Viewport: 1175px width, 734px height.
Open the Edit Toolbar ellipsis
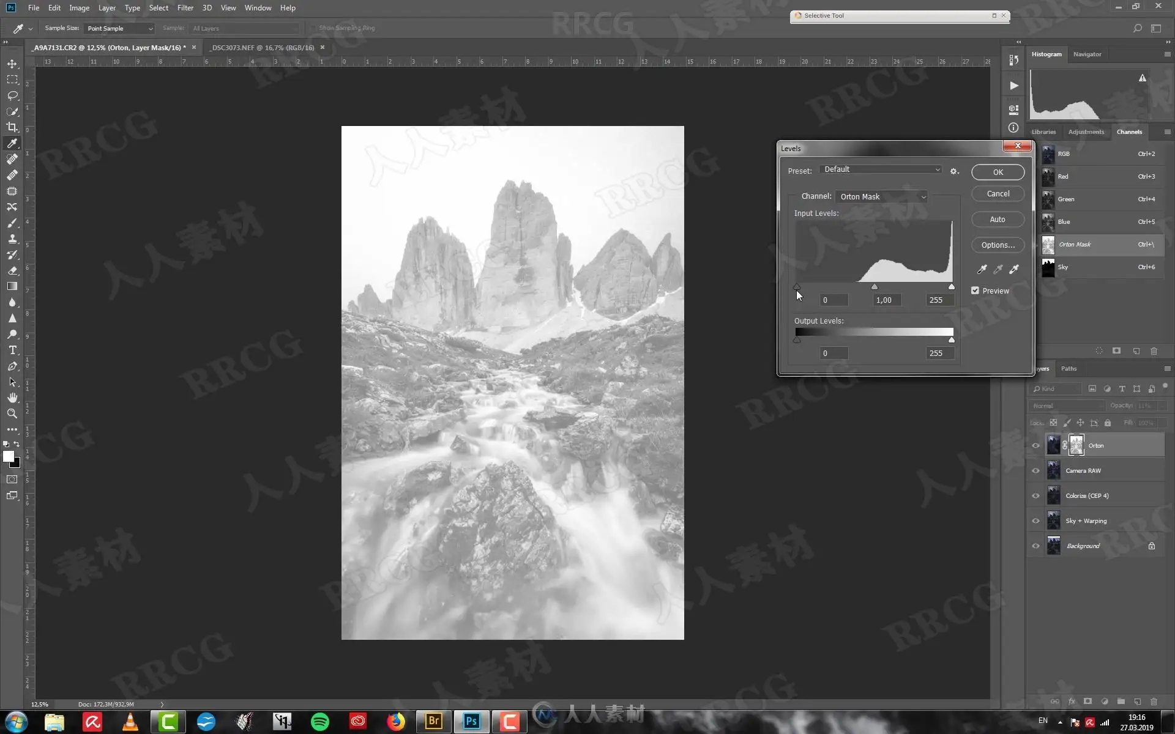12,429
